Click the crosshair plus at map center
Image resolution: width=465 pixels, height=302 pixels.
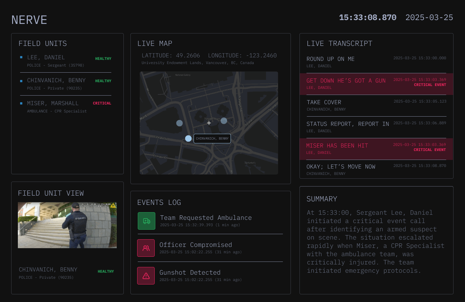coord(209,123)
